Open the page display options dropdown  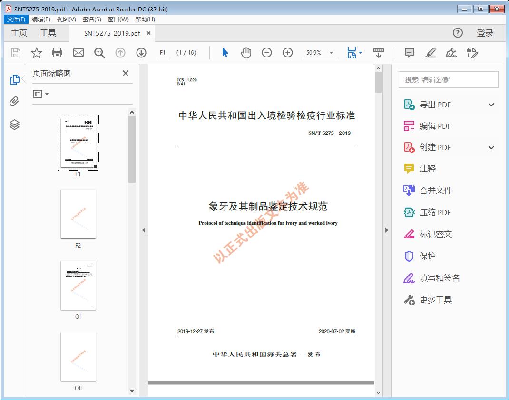(x=360, y=53)
